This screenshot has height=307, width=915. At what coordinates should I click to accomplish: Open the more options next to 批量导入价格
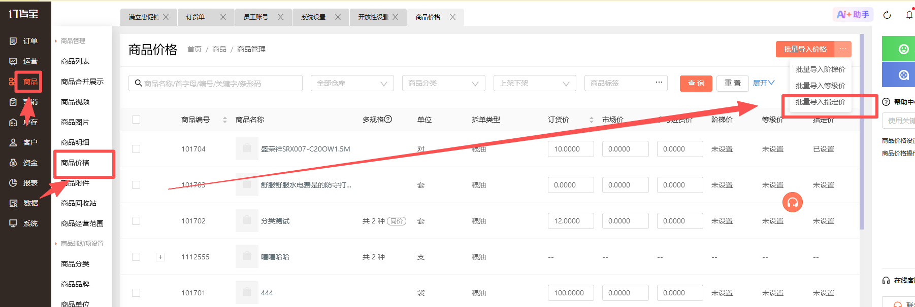pyautogui.click(x=843, y=49)
